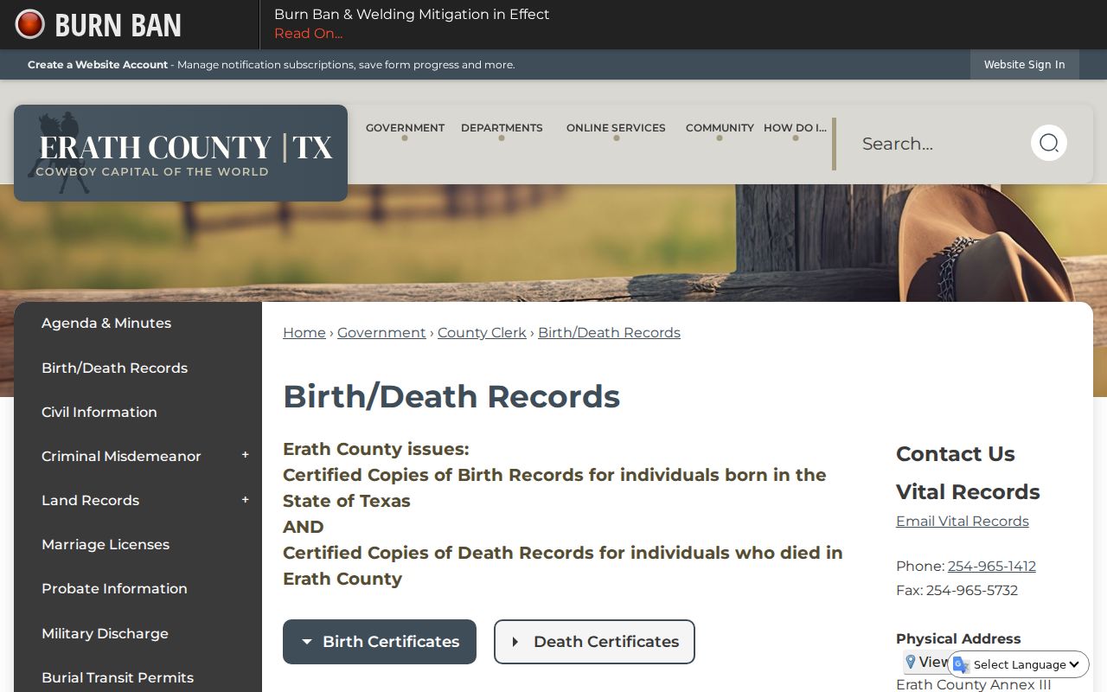This screenshot has height=692, width=1107.
Task: Open Civil Information in sidebar
Action: click(x=99, y=412)
